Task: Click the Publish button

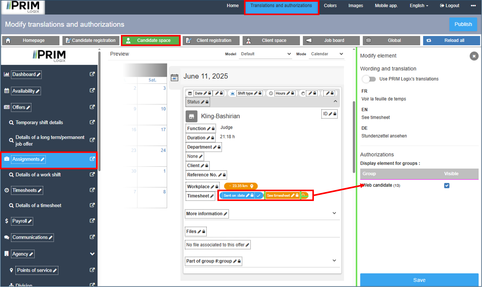Action: tap(463, 24)
